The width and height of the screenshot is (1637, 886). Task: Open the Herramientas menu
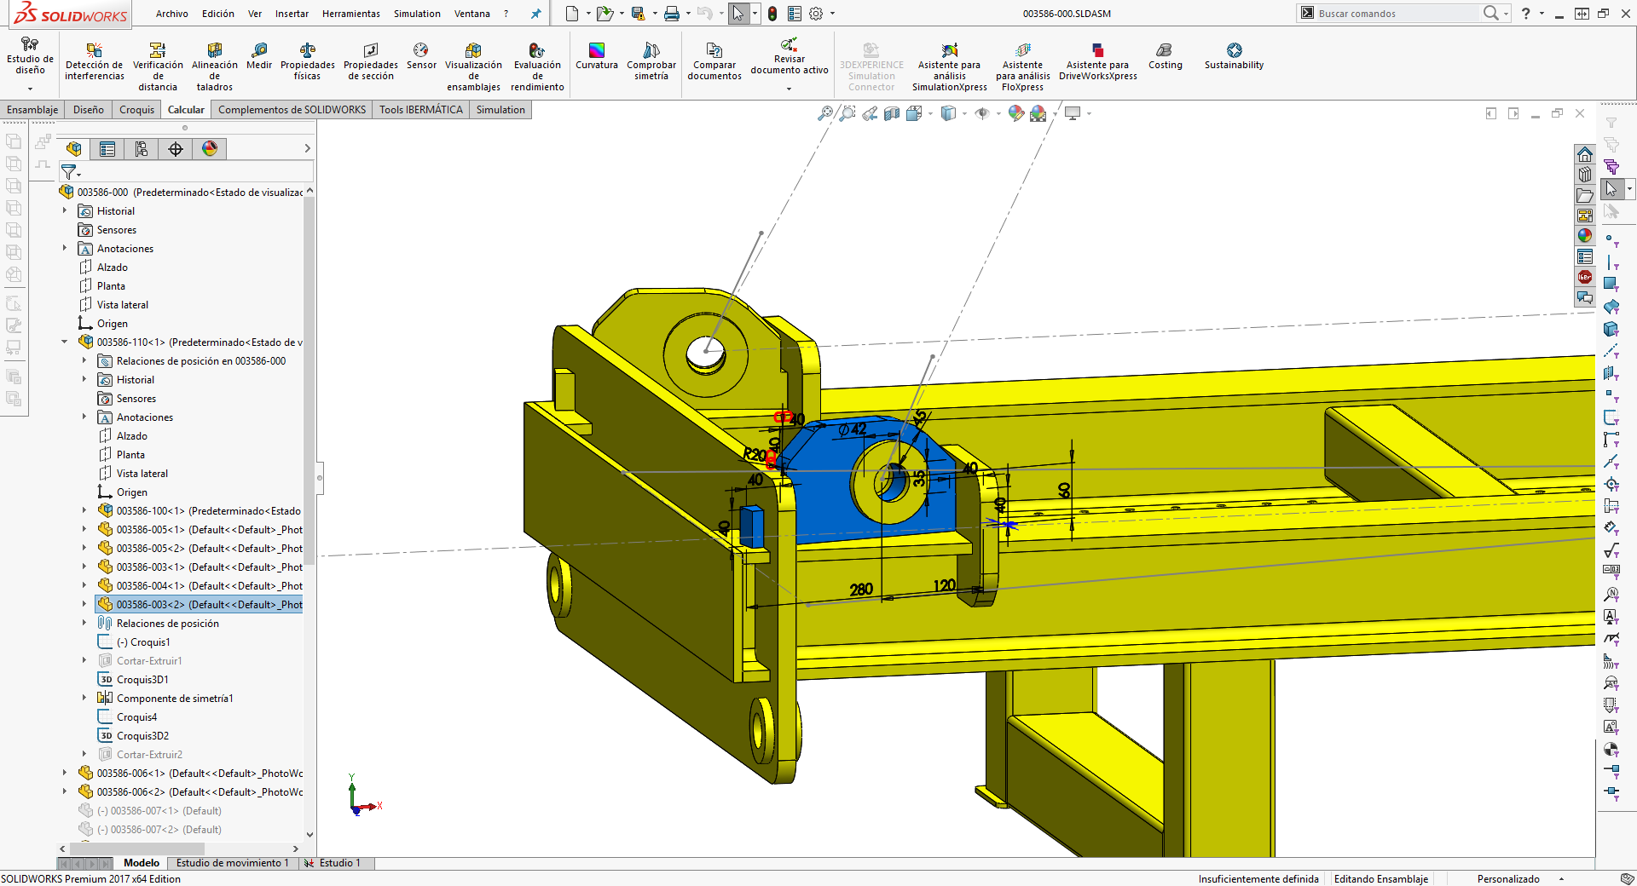click(x=350, y=14)
